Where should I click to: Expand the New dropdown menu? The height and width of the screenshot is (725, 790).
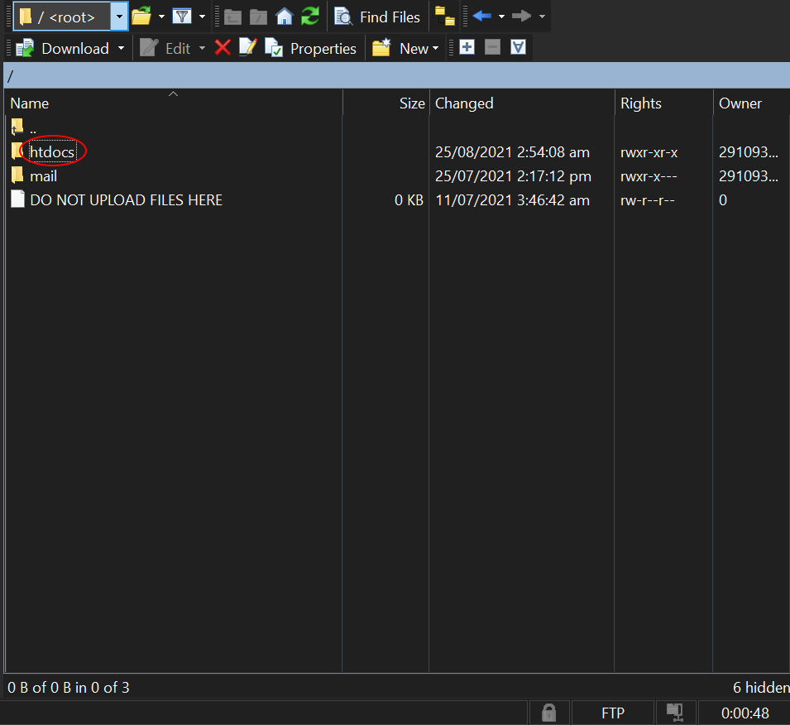point(436,49)
